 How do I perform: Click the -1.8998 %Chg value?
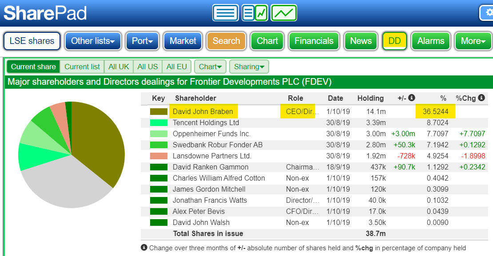473,156
